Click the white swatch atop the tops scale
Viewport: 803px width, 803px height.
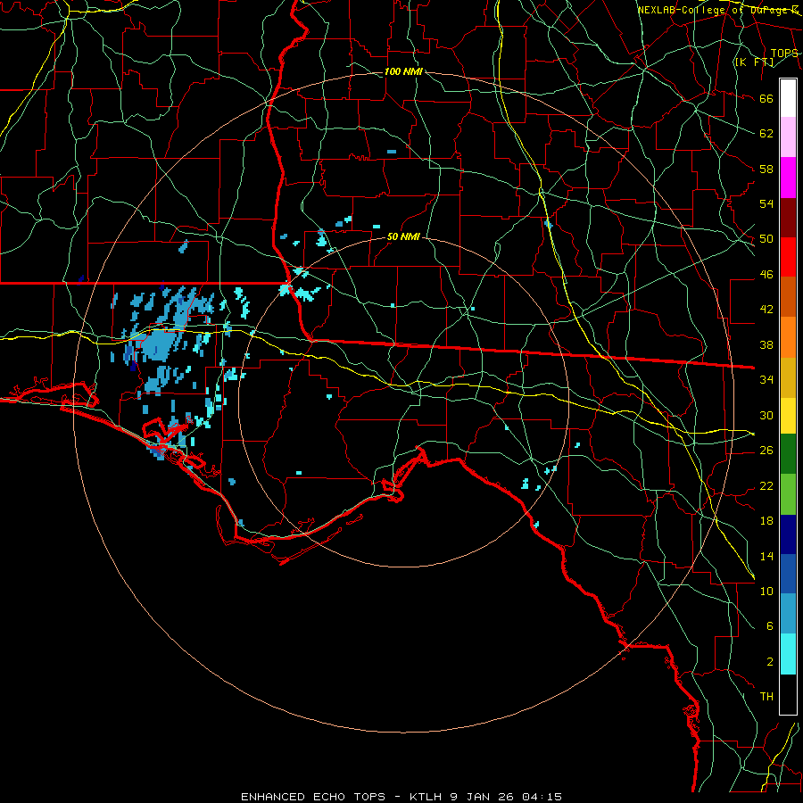click(788, 98)
